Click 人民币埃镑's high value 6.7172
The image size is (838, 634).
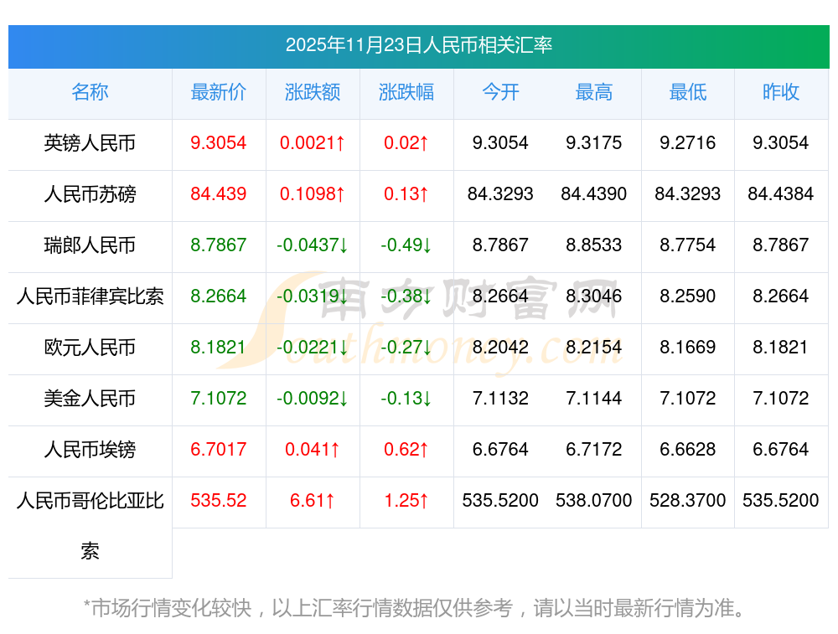594,449
